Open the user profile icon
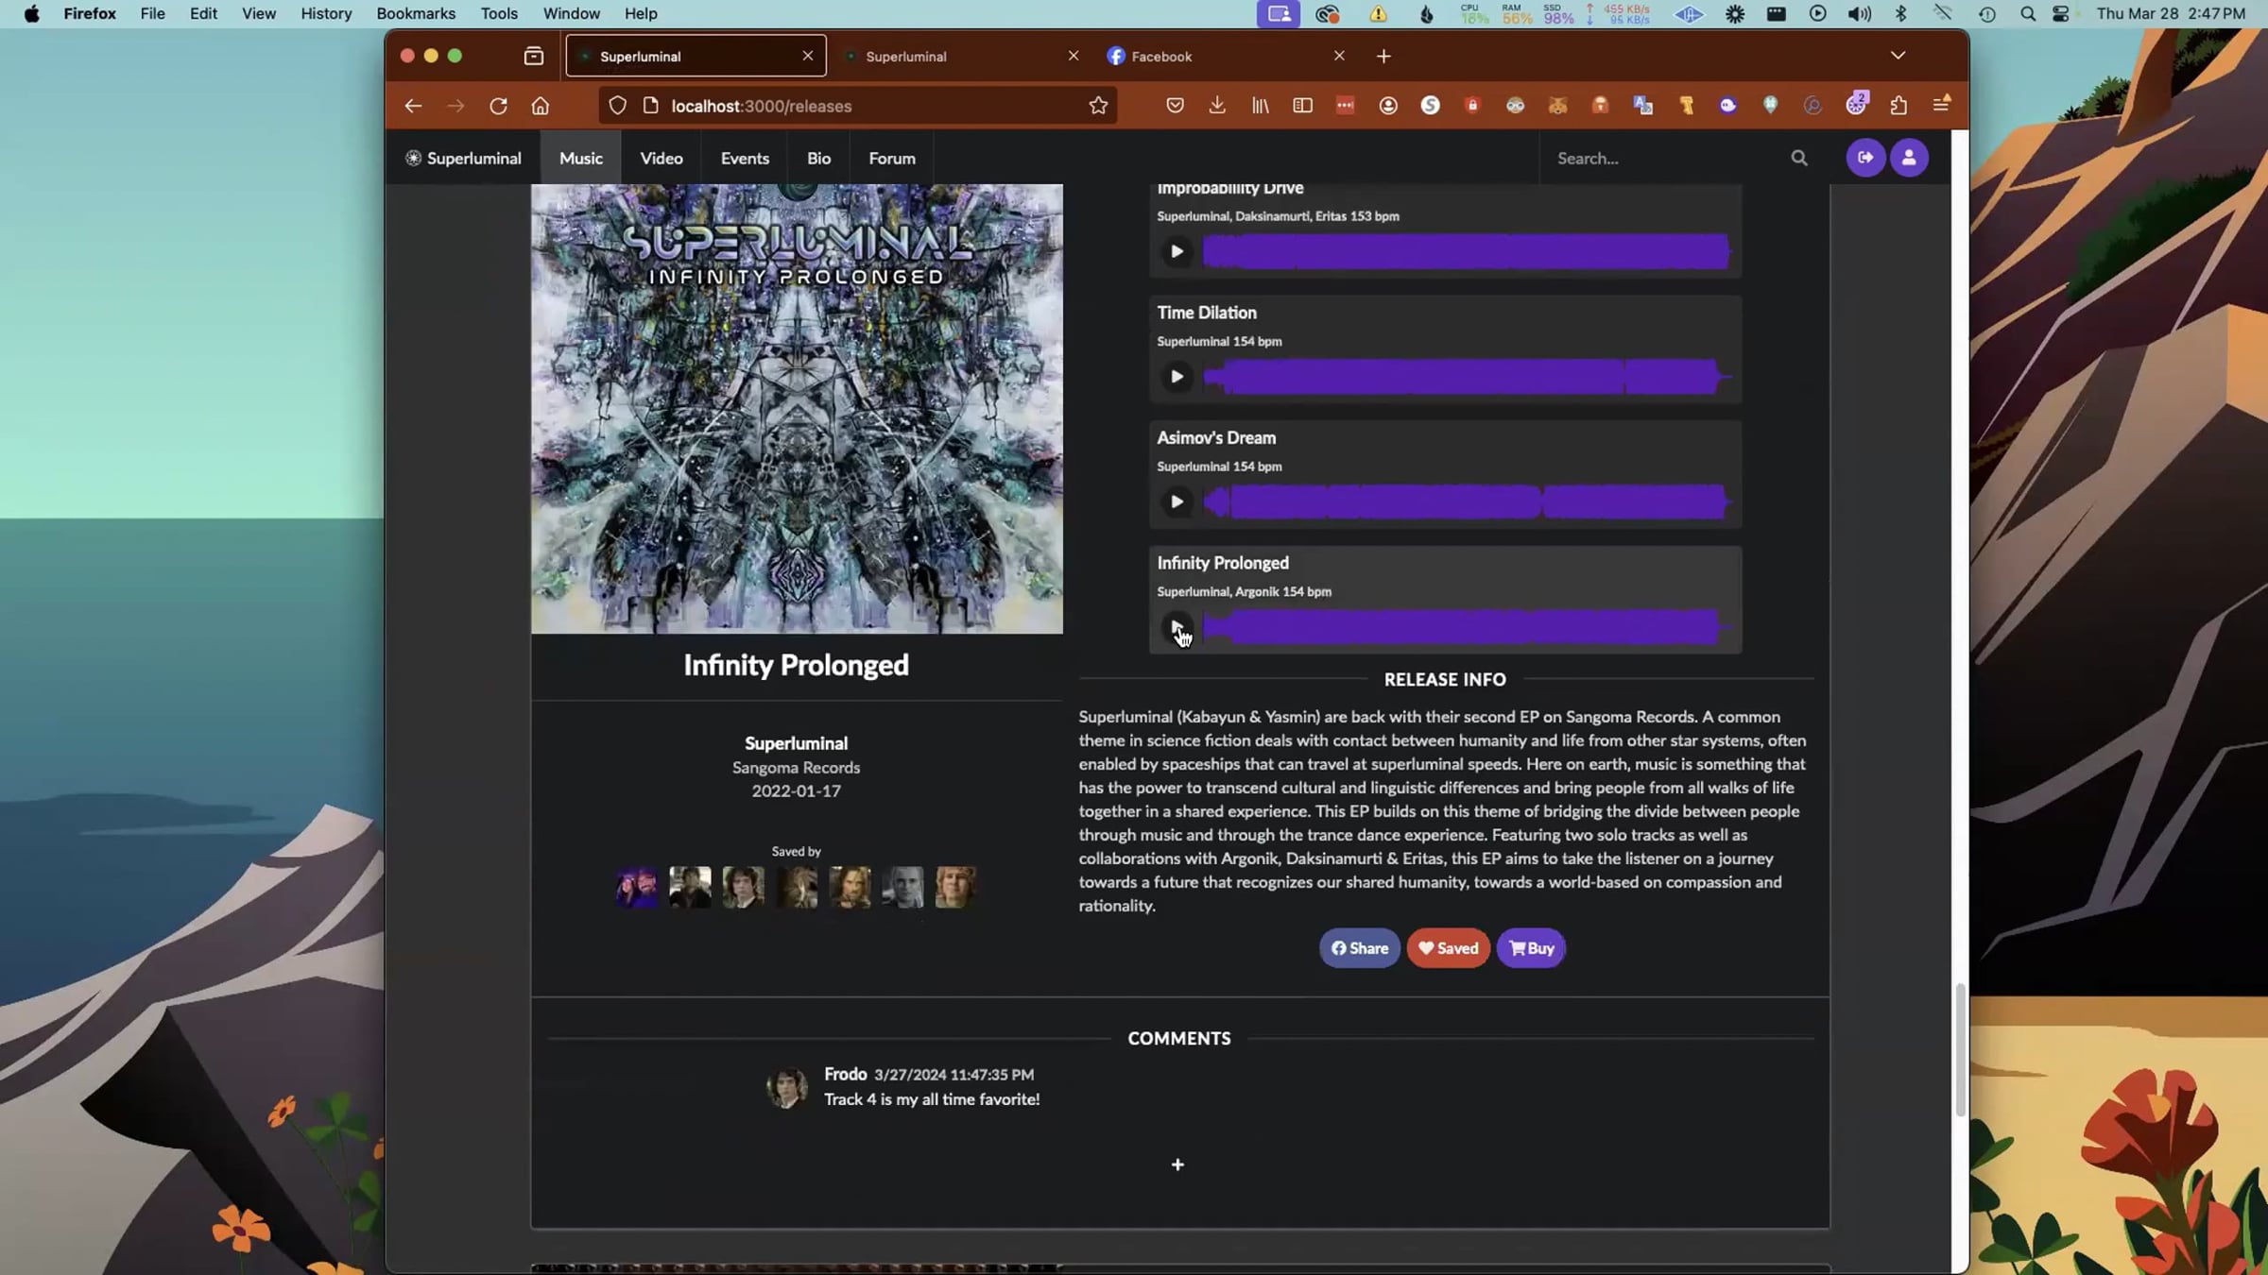Image resolution: width=2268 pixels, height=1275 pixels. click(1908, 158)
